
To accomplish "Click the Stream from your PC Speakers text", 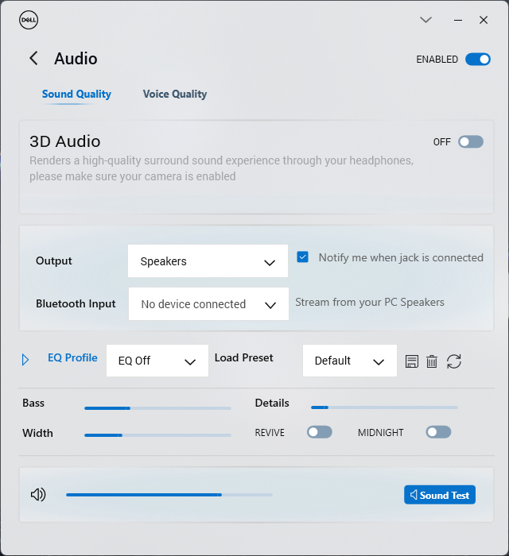I will [370, 302].
